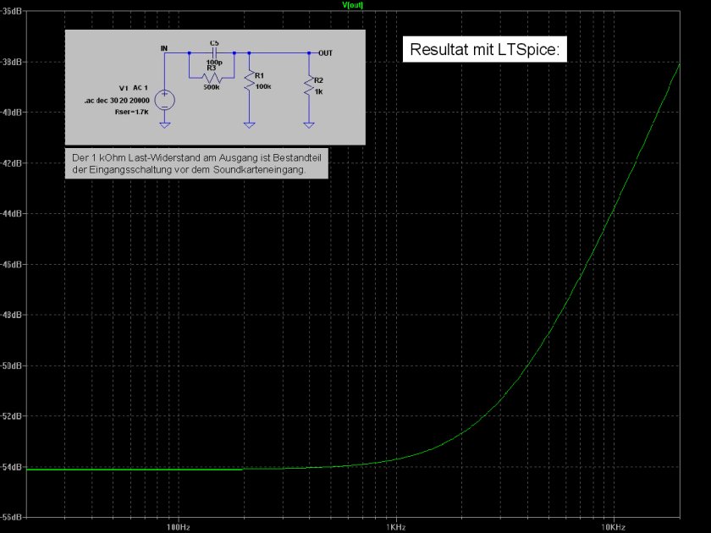
Task: Click ground symbol below resistor R2
Action: [309, 125]
